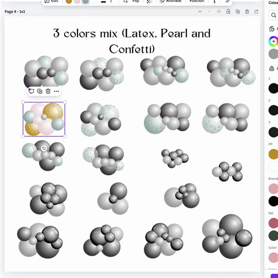Duplicate the selected element from floating toolbar
Image resolution: width=278 pixels, height=278 pixels.
tap(40, 91)
